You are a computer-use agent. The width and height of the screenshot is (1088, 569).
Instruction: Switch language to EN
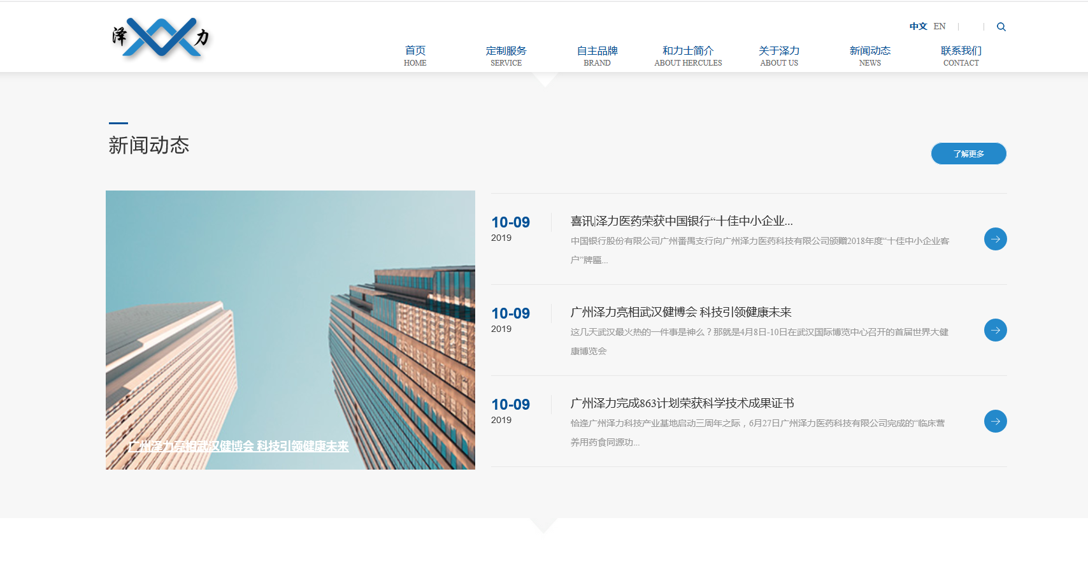point(940,27)
